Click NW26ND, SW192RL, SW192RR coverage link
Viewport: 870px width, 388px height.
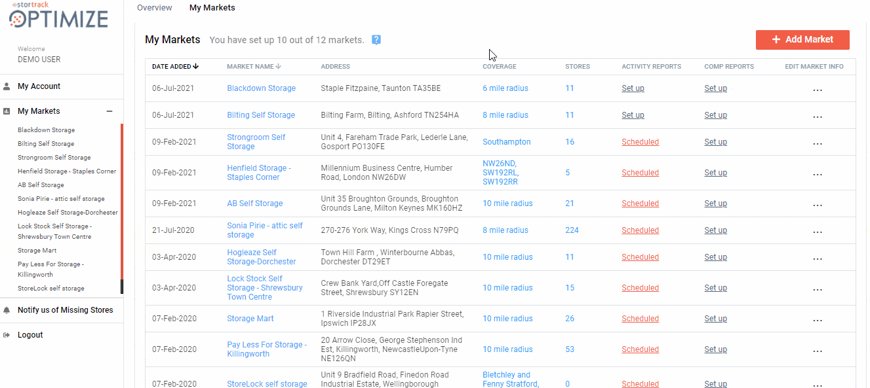(500, 173)
